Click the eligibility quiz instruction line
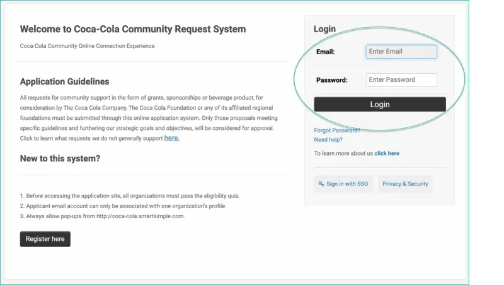 pos(130,196)
